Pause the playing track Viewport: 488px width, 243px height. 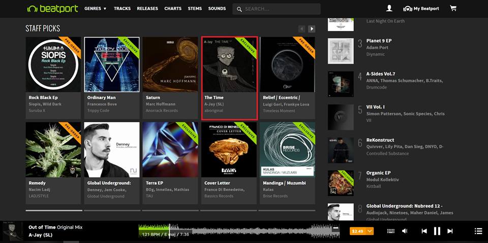437,231
